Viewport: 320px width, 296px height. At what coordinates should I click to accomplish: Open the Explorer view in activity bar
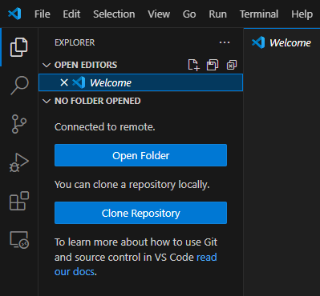(x=18, y=47)
